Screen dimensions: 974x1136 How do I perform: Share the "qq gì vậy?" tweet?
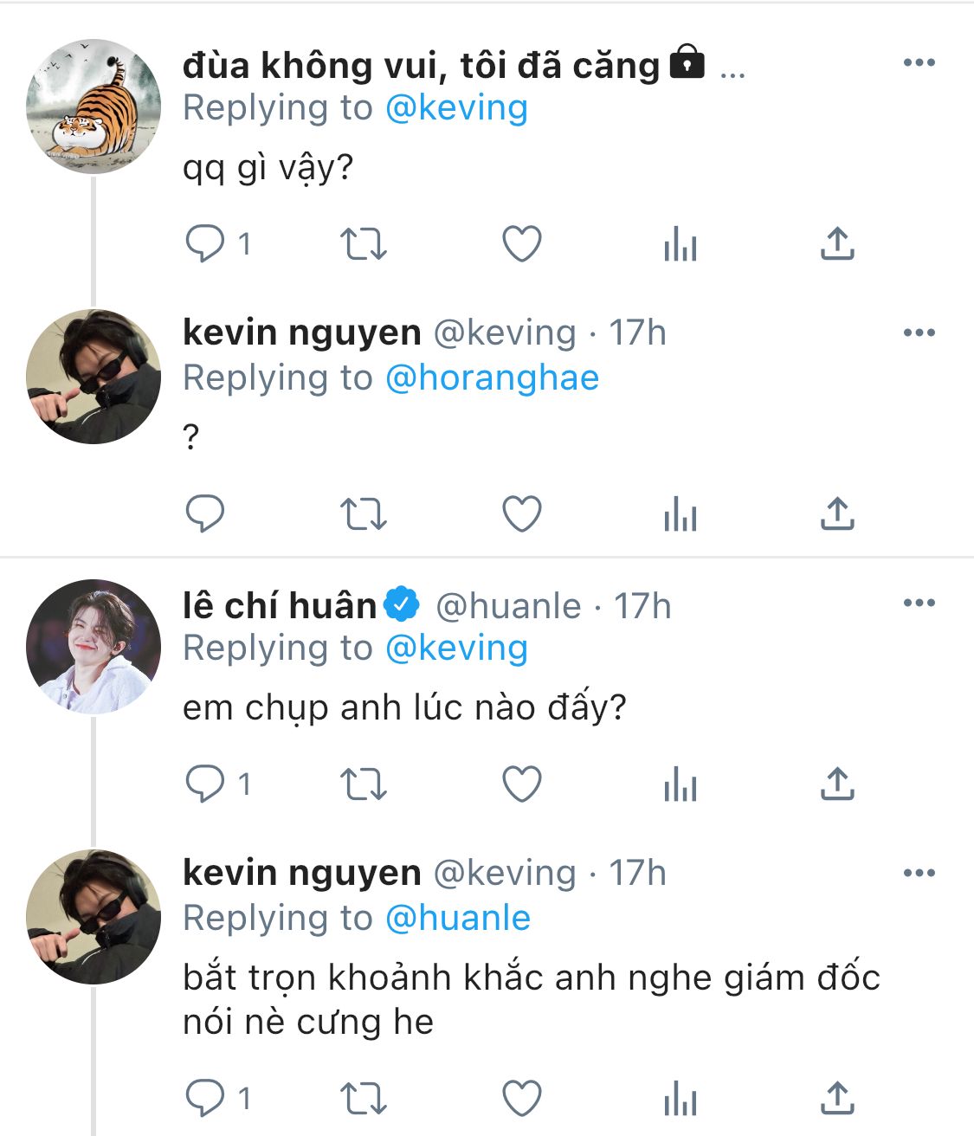click(x=837, y=244)
